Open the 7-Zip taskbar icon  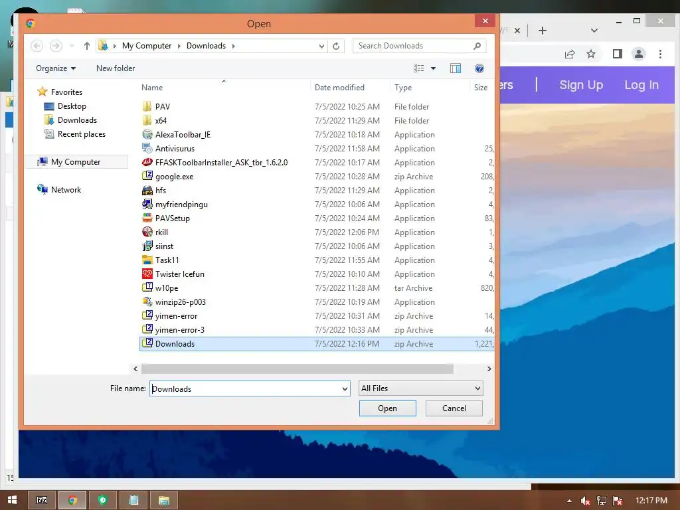click(x=42, y=500)
